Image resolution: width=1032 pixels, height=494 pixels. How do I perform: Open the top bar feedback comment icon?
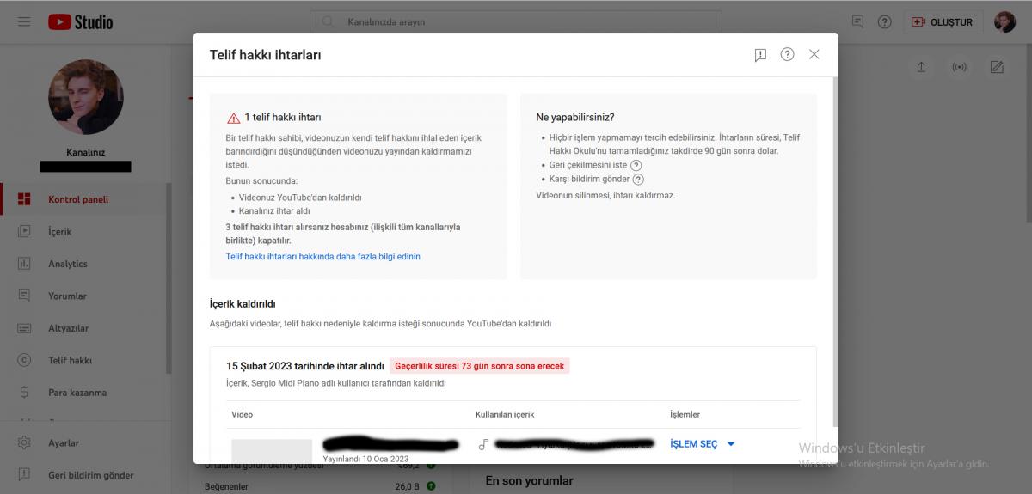click(x=857, y=21)
